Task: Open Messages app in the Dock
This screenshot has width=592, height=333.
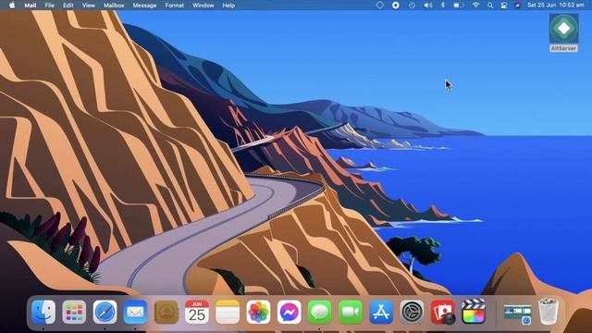Action: click(320, 312)
